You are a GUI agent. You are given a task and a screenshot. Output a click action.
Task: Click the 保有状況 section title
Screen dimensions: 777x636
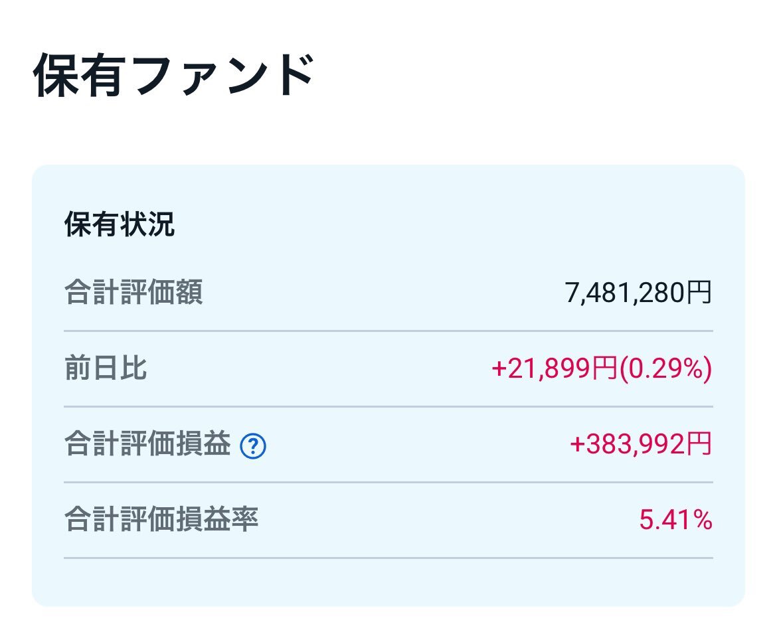coord(120,224)
